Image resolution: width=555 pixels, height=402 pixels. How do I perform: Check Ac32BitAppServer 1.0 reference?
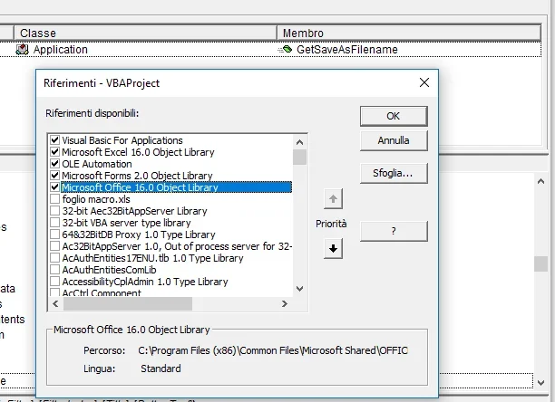click(54, 246)
